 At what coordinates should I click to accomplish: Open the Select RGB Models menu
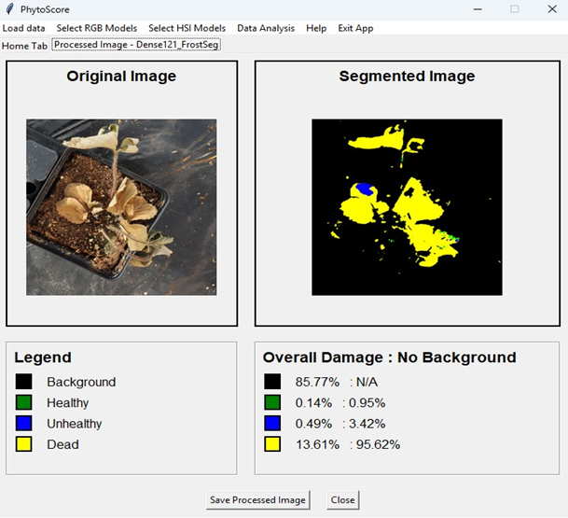(97, 28)
